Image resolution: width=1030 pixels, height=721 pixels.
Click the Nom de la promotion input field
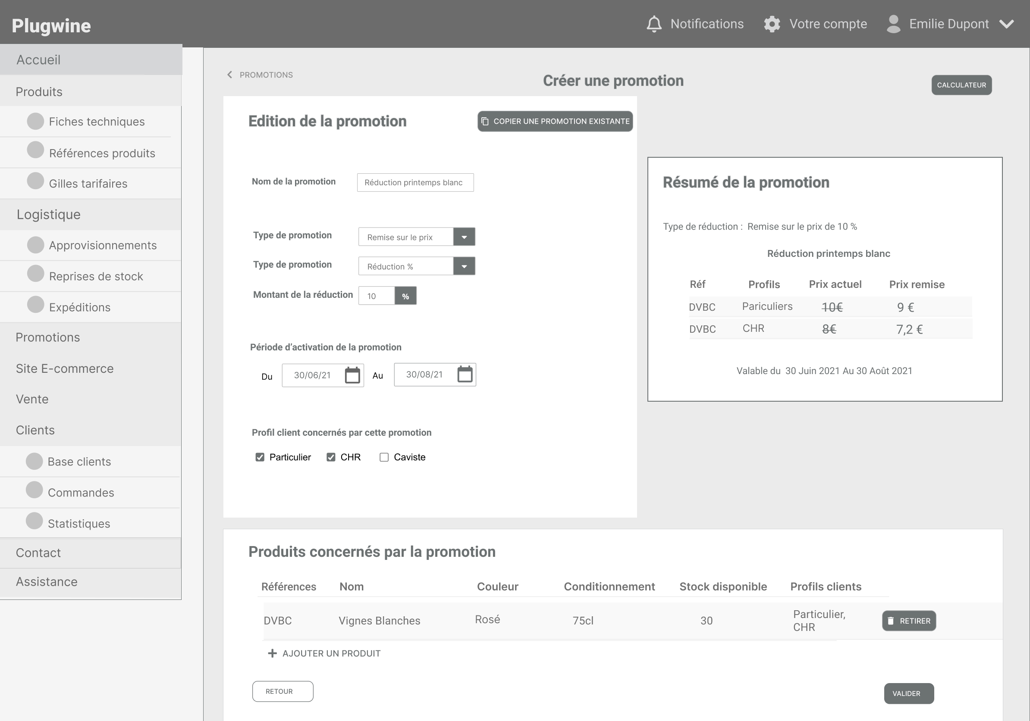pos(415,182)
